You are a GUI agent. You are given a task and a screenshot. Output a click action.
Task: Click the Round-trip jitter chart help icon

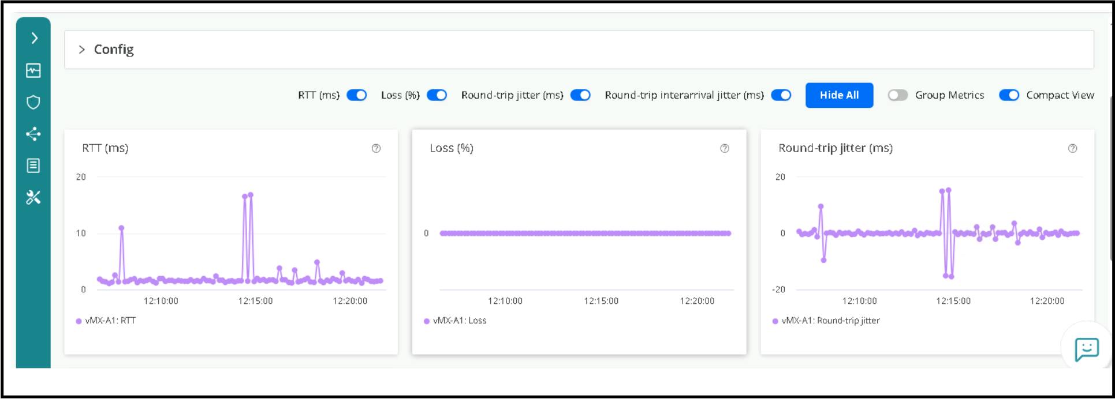pos(1072,148)
